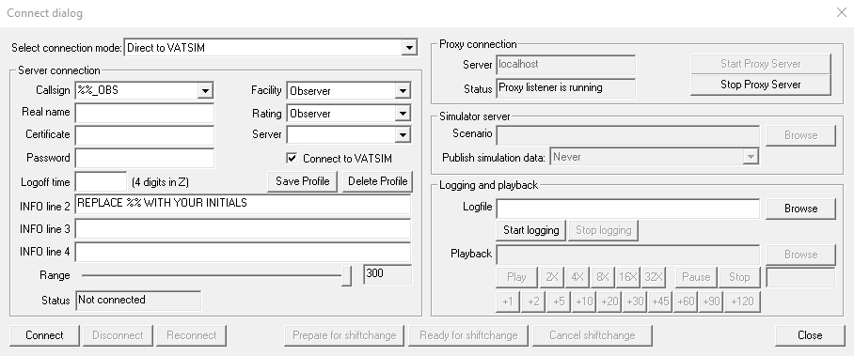
Task: Browse for a Playback file
Action: click(800, 255)
